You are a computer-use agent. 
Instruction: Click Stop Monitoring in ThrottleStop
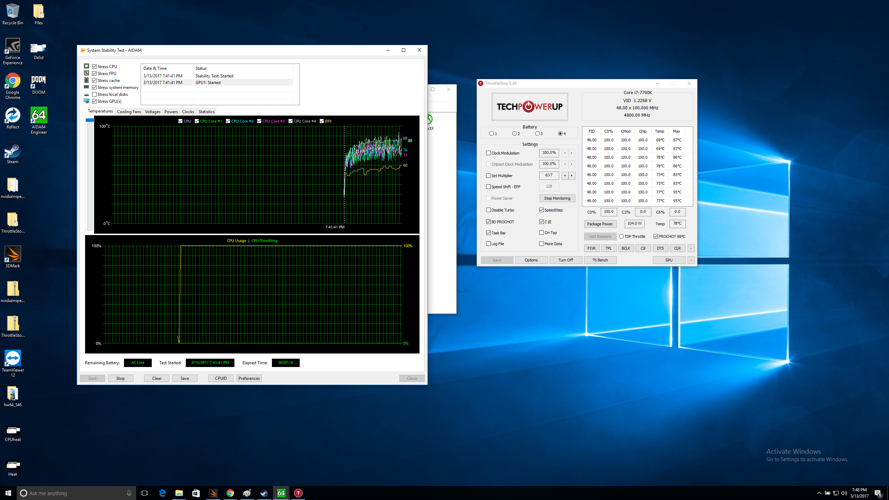point(557,198)
